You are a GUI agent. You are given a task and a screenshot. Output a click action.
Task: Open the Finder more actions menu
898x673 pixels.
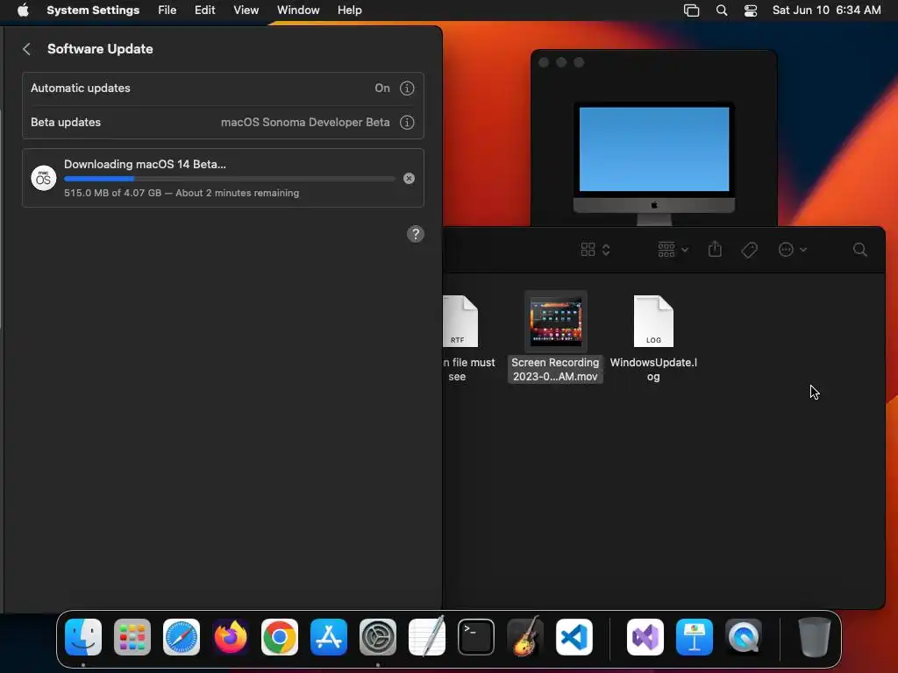(x=793, y=250)
